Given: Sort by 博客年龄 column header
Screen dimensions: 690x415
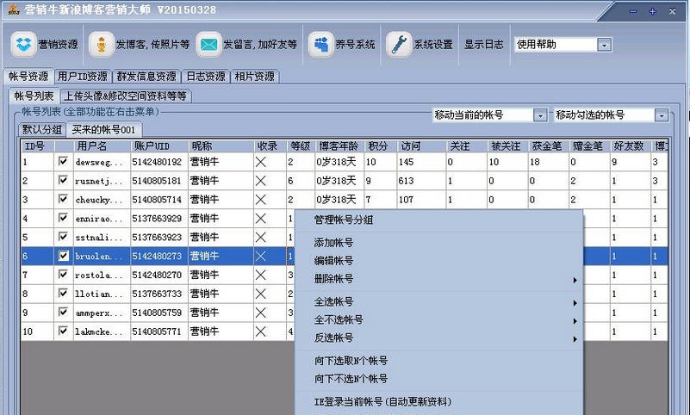Looking at the screenshot, I should [339, 146].
